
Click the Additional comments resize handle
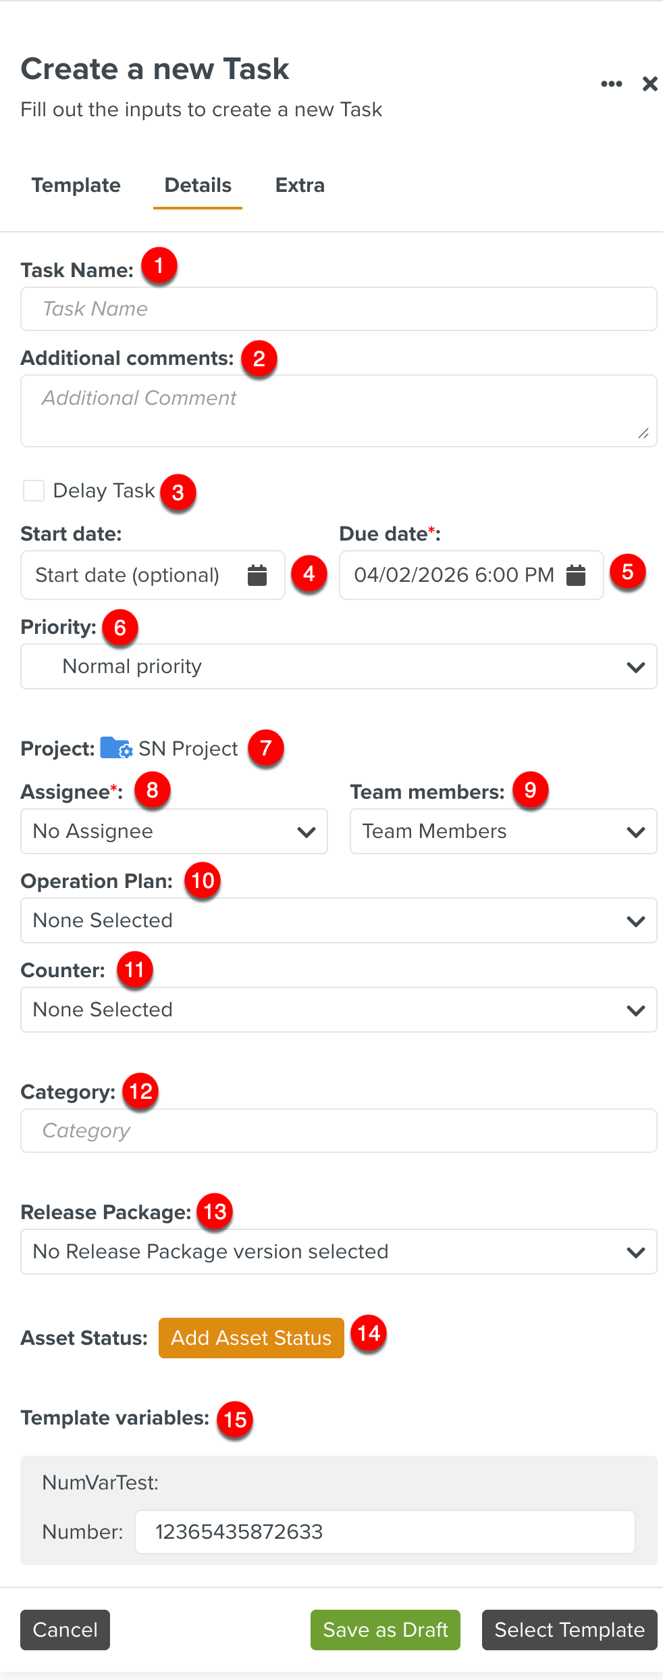[x=643, y=434]
